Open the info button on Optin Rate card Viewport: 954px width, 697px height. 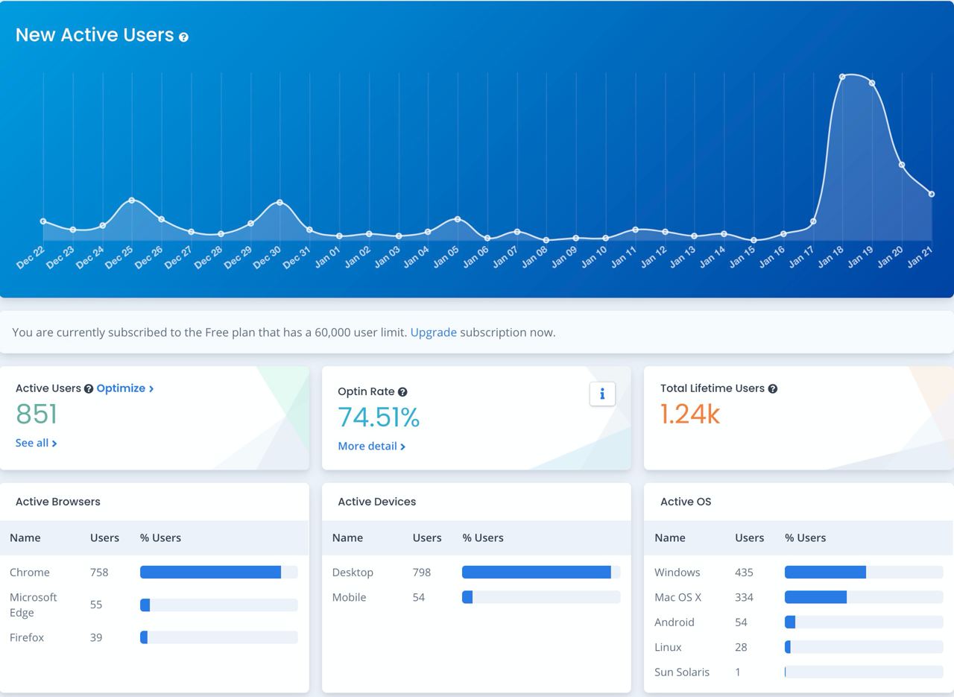pos(602,394)
